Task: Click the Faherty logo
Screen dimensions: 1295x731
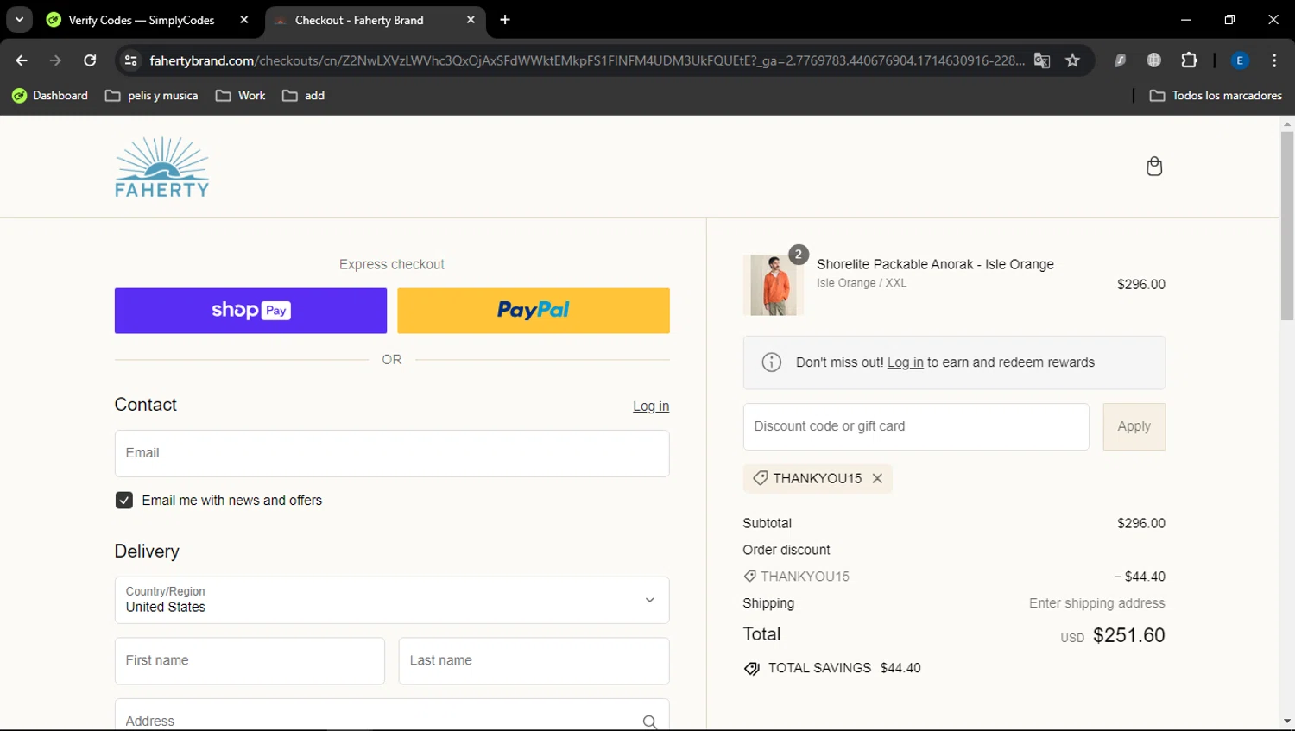Action: [162, 167]
